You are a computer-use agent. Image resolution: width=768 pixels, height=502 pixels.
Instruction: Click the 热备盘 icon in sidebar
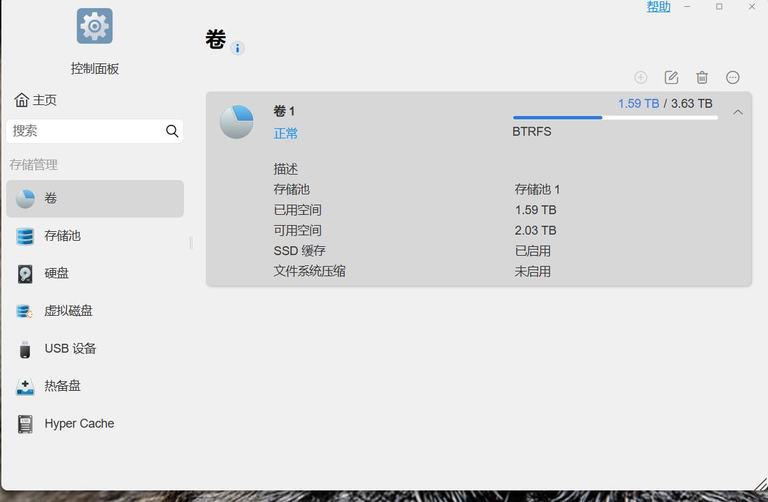(25, 387)
